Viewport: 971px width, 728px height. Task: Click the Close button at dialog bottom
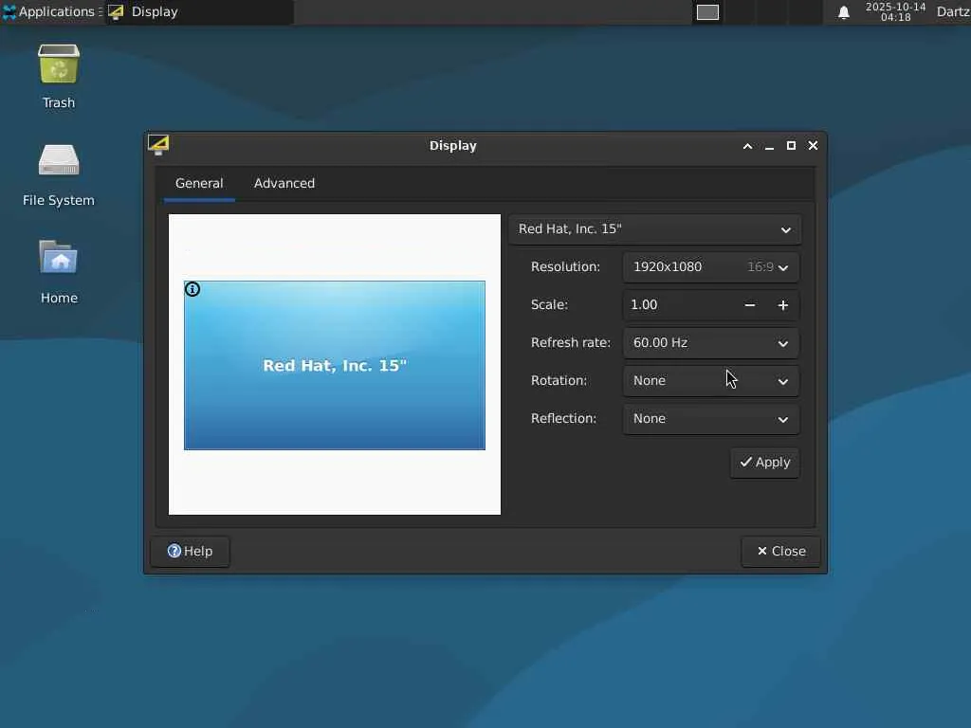click(x=781, y=551)
